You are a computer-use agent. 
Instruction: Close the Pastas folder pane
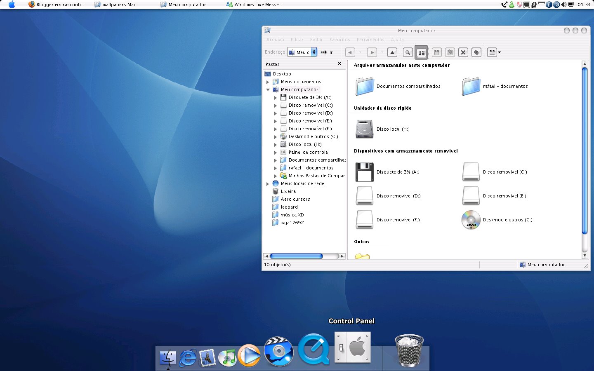(339, 63)
